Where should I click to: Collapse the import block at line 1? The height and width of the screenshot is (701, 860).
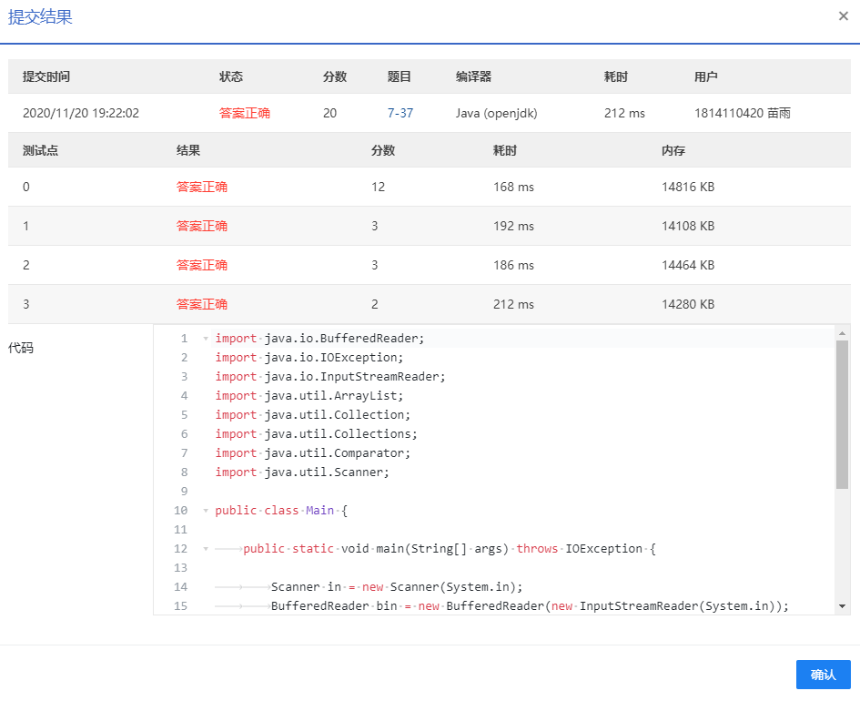(205, 339)
